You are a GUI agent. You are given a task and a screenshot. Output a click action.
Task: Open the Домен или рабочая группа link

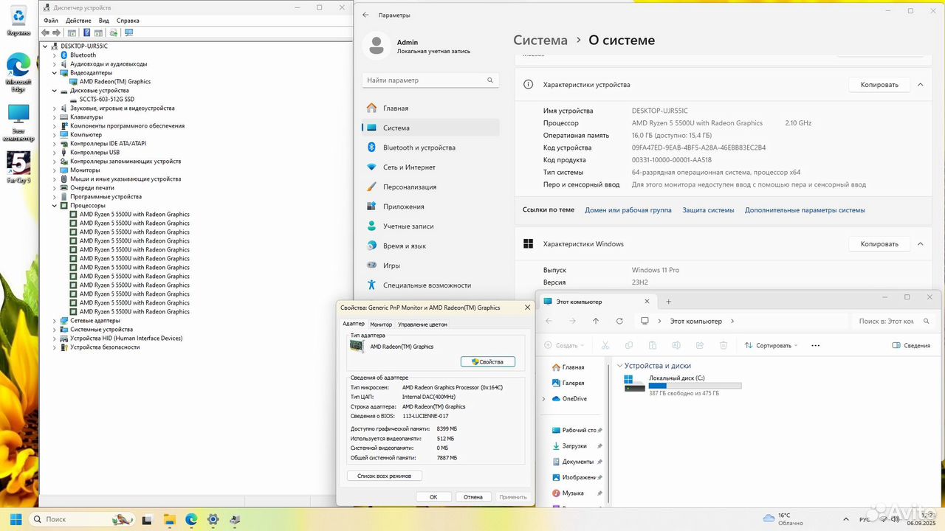628,210
